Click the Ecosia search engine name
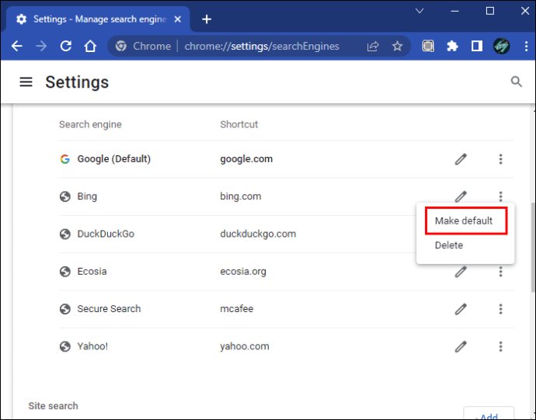This screenshot has height=420, width=536. tap(92, 272)
